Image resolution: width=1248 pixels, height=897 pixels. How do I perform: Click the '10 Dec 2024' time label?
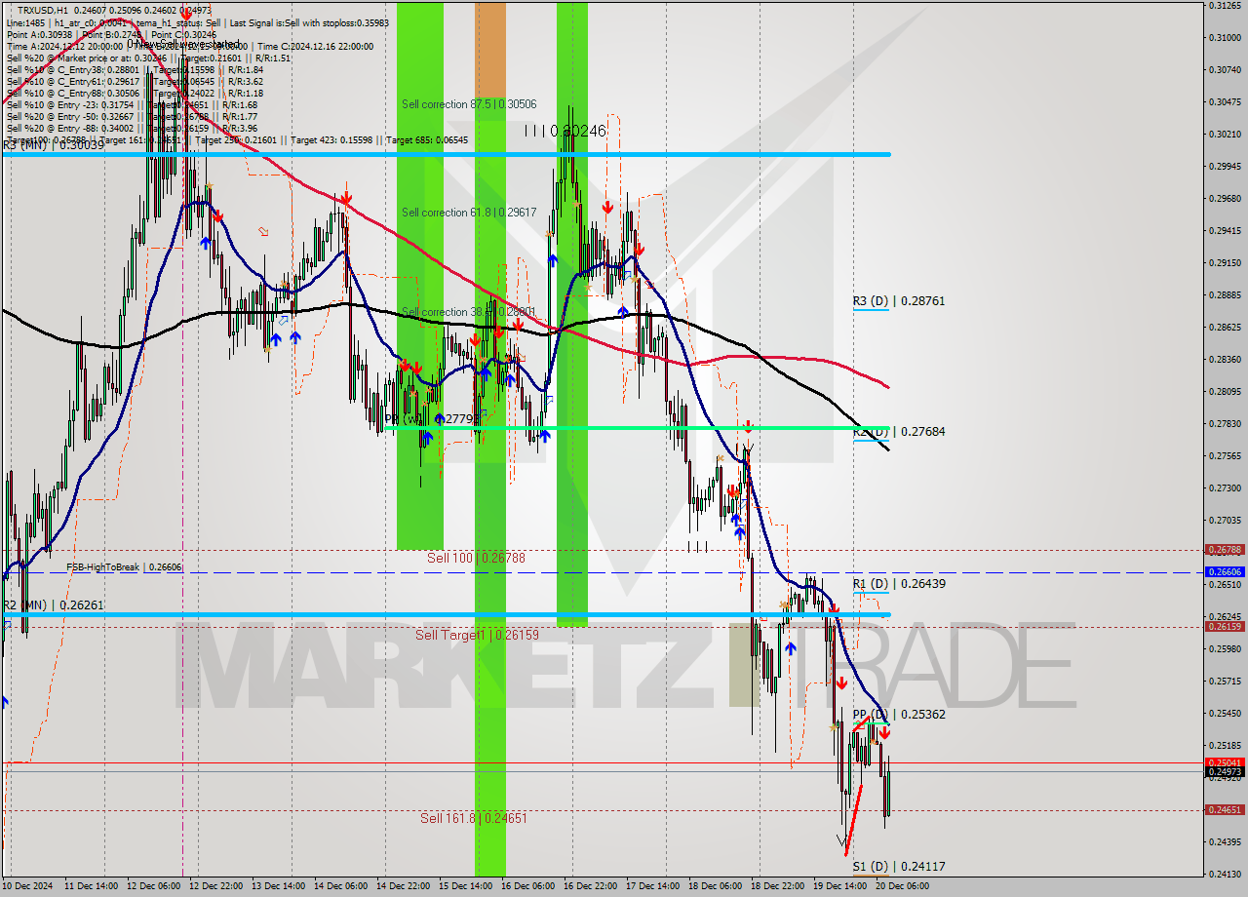coord(28,886)
